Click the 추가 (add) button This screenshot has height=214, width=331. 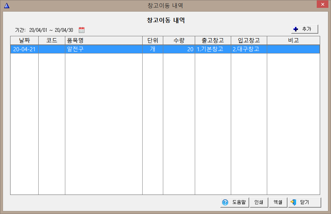[304, 29]
